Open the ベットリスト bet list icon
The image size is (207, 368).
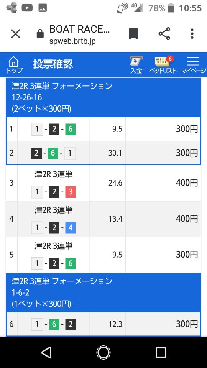(x=163, y=65)
